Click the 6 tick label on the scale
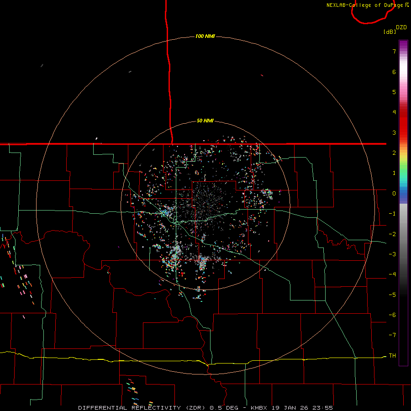411x411 pixels. 394,72
